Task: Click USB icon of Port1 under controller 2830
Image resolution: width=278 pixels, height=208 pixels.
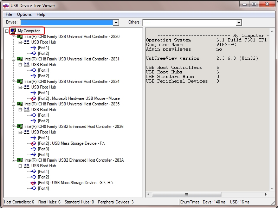Action: (33, 48)
